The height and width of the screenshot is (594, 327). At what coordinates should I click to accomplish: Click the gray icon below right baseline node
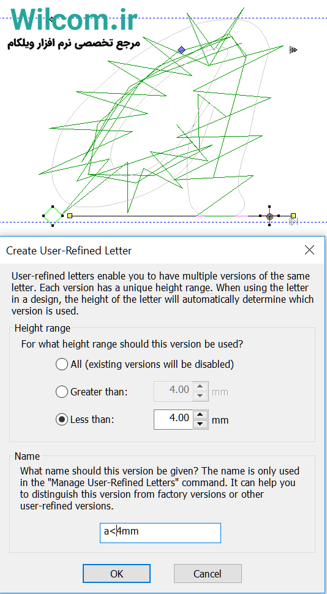tap(293, 222)
